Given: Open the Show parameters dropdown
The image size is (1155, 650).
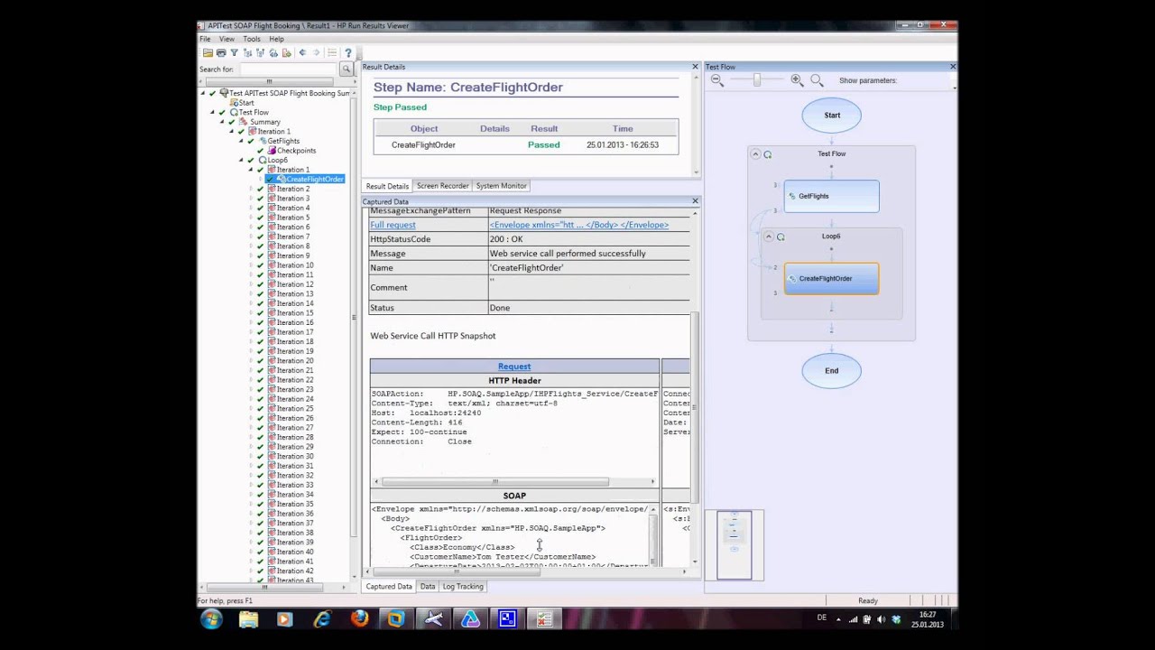Looking at the screenshot, I should click(955, 88).
